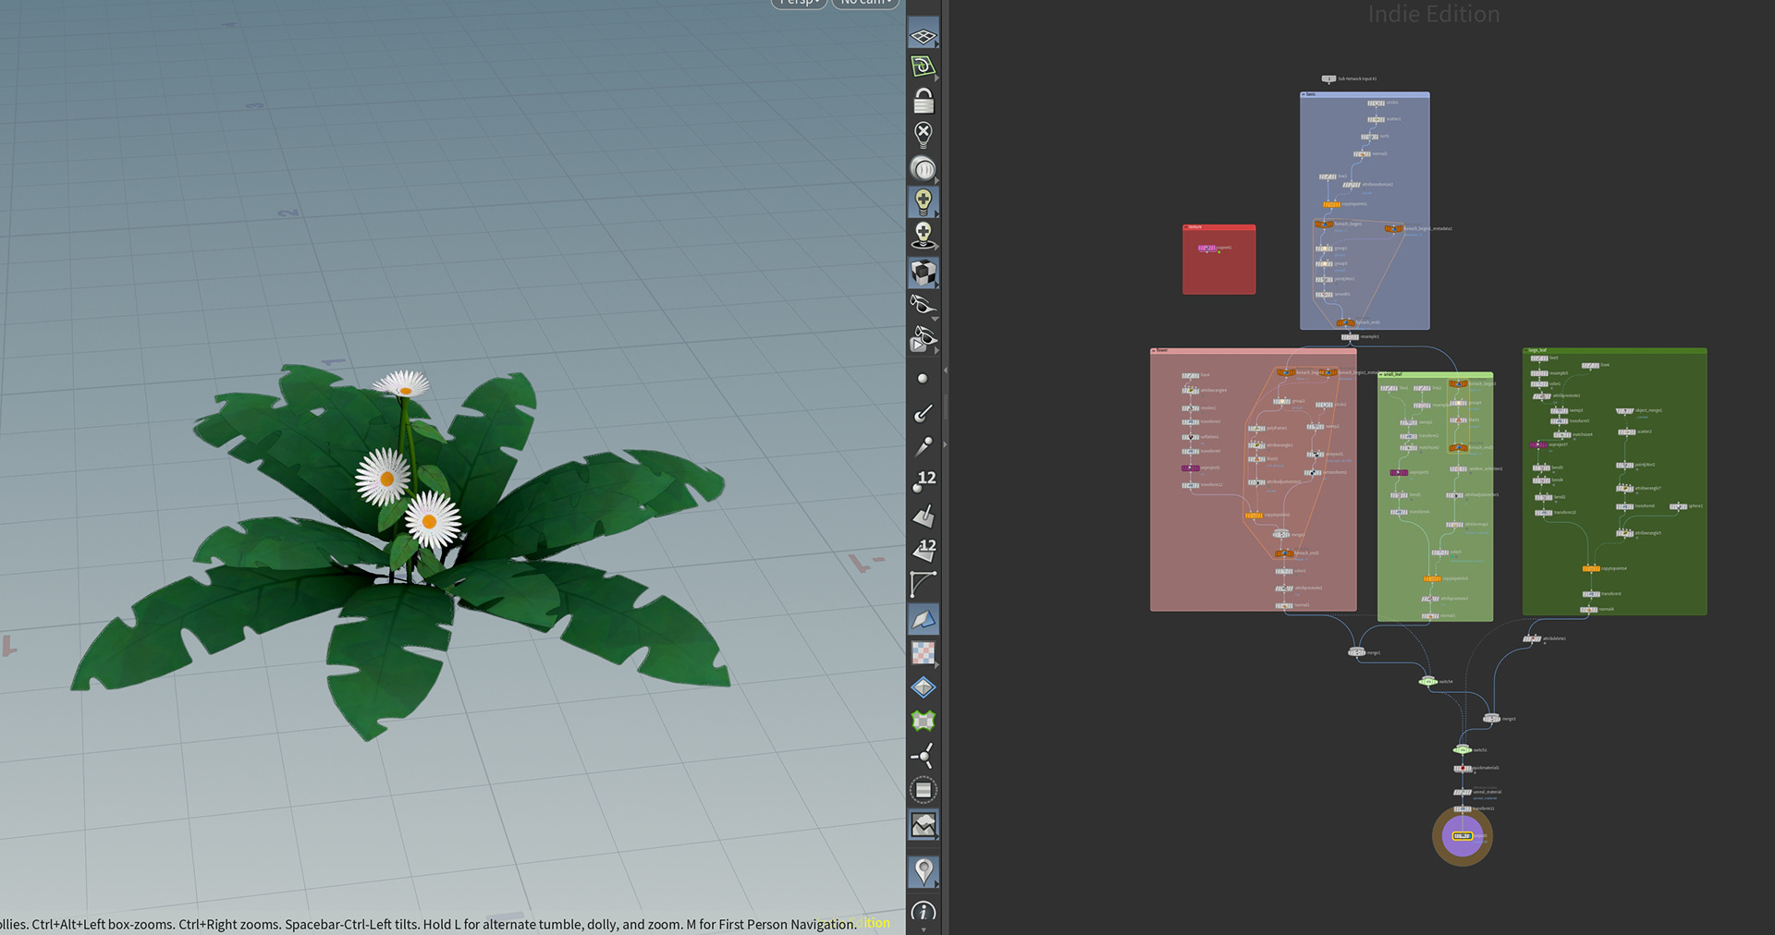The height and width of the screenshot is (935, 1775).
Task: Click the glasses-with-play-arrow display icon
Action: 924,339
